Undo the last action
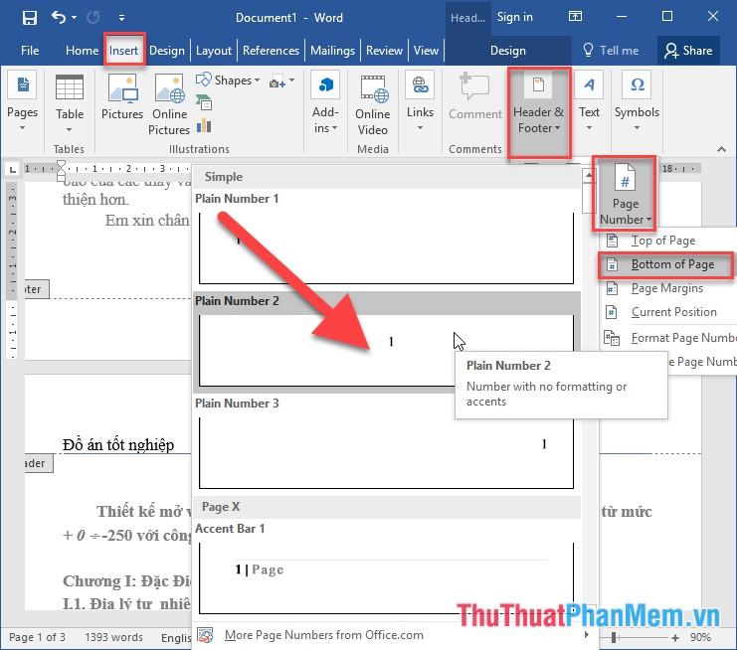Image resolution: width=737 pixels, height=650 pixels. 59,18
